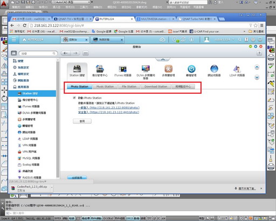Image resolution: width=276 pixels, height=221 pixels.
Task: Open the QTS main hamburger menu
Action: click(x=14, y=39)
